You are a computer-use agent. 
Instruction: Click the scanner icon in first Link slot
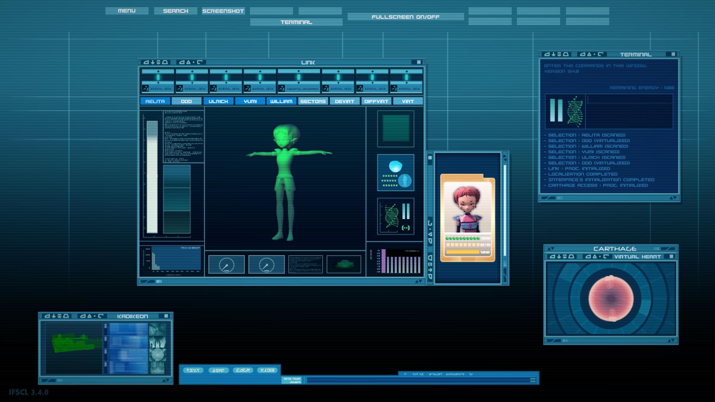point(146,88)
